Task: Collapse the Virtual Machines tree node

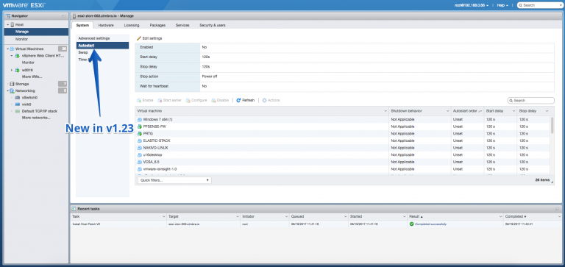Action: pos(7,49)
